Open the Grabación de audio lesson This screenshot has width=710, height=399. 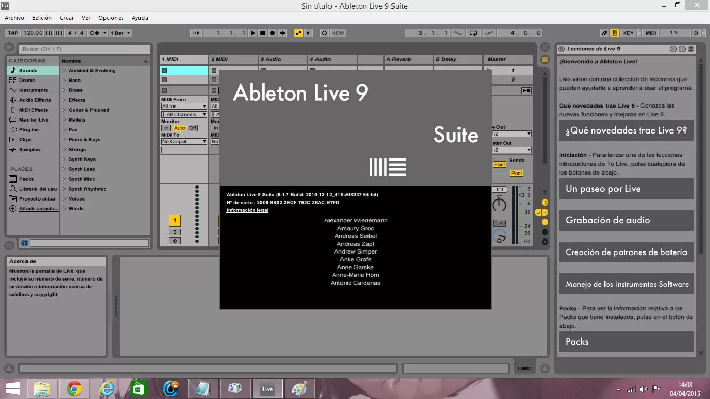pos(626,220)
